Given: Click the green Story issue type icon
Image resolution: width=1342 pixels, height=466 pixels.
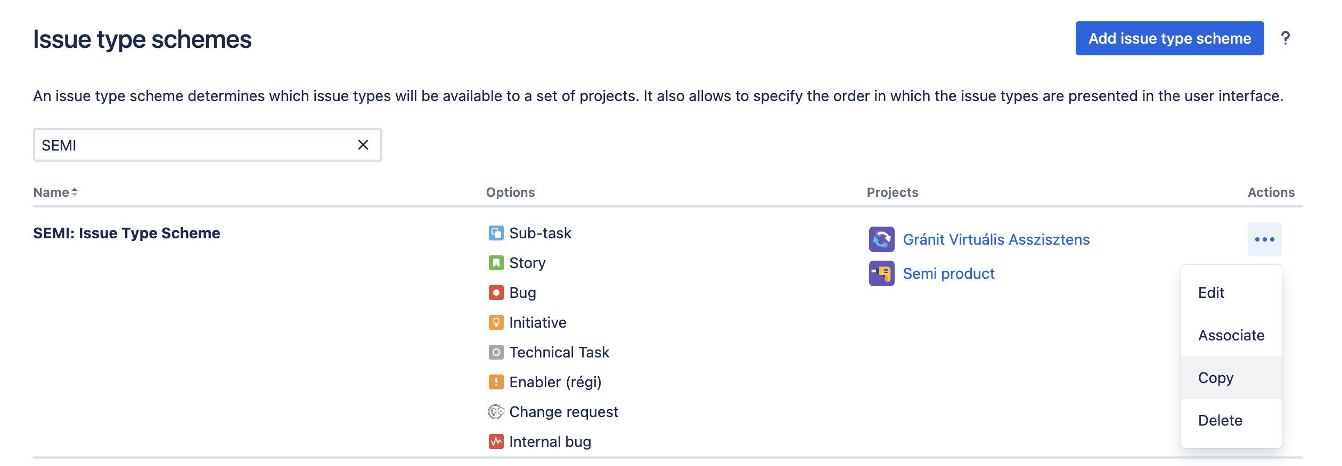Looking at the screenshot, I should click(x=496, y=263).
